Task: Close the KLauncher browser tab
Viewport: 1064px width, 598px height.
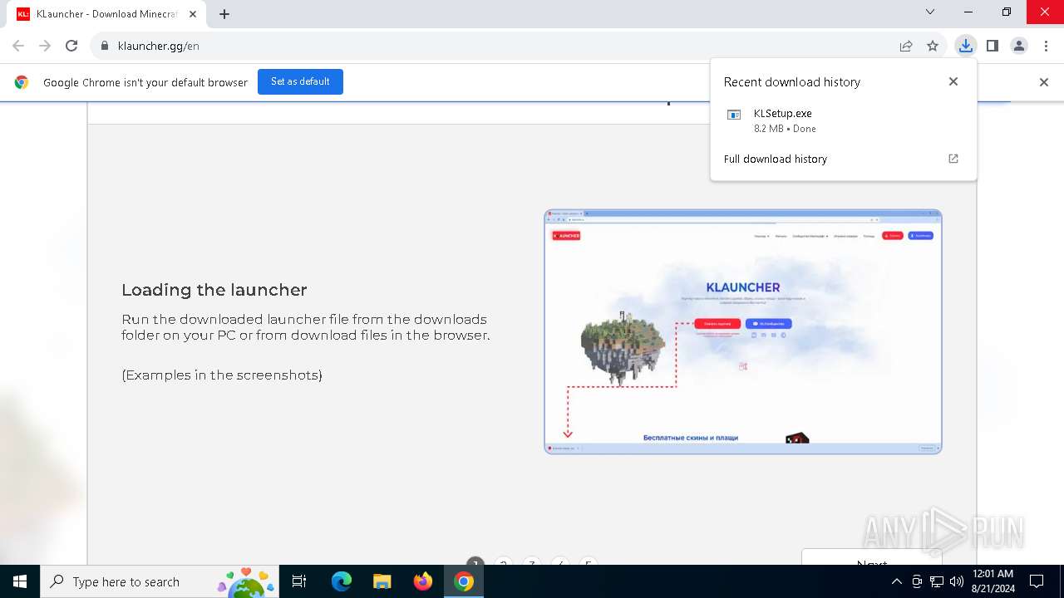Action: (x=193, y=14)
